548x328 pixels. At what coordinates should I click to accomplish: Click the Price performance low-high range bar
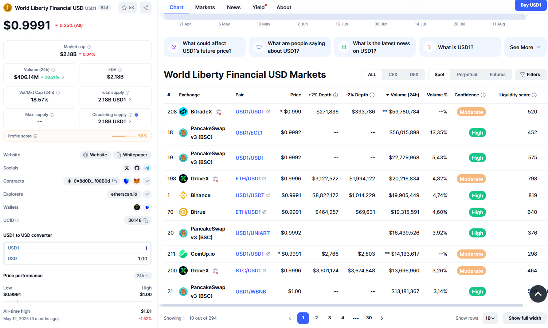77,301
